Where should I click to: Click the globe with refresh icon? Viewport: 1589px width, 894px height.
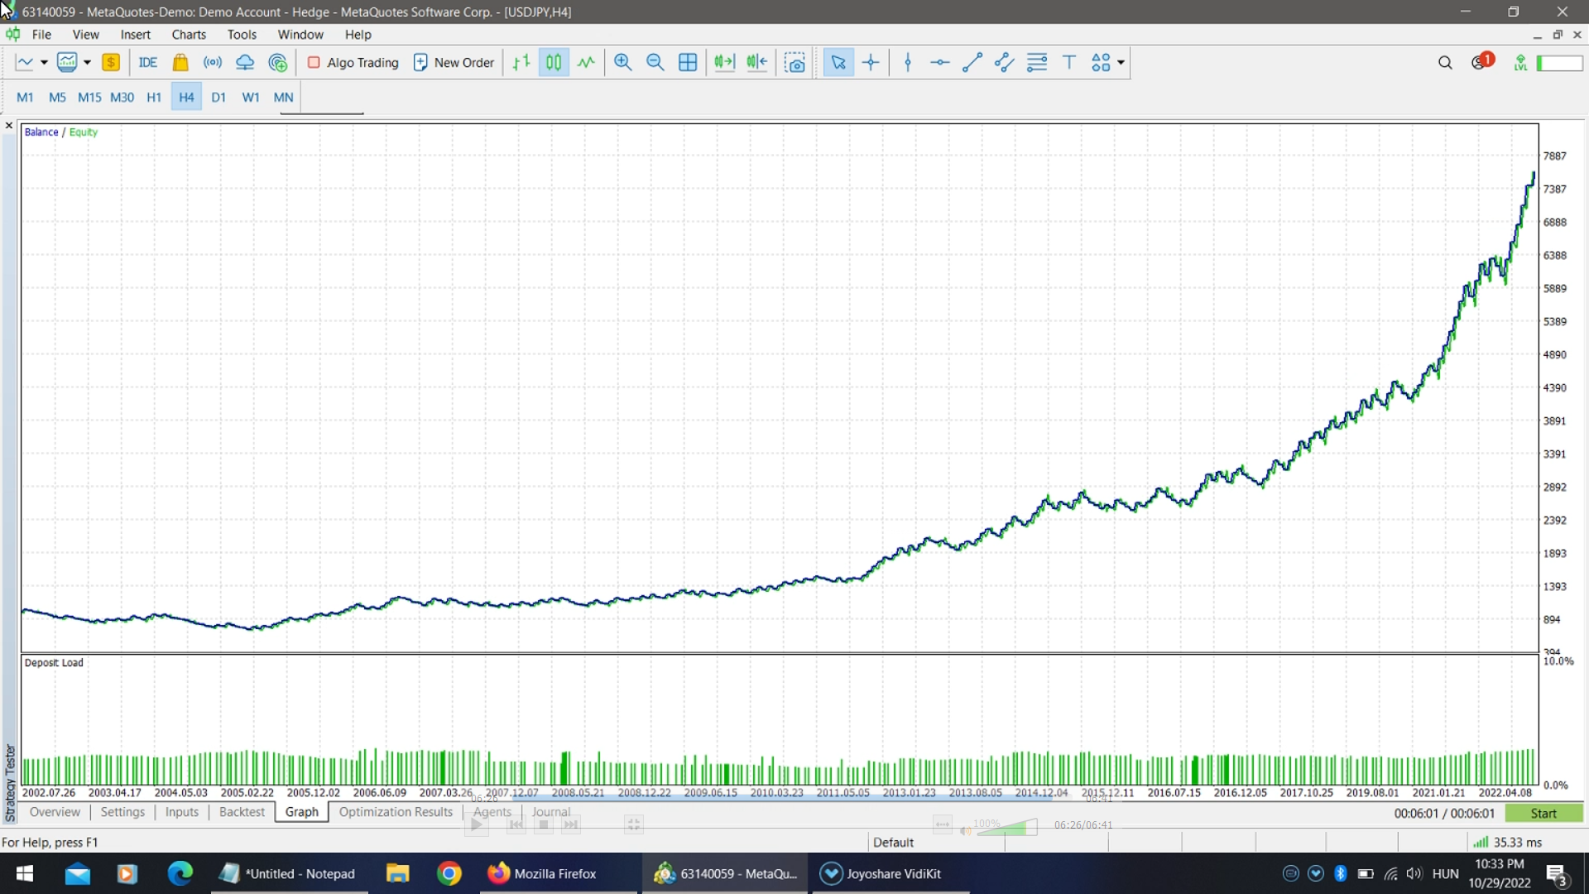[x=278, y=62]
